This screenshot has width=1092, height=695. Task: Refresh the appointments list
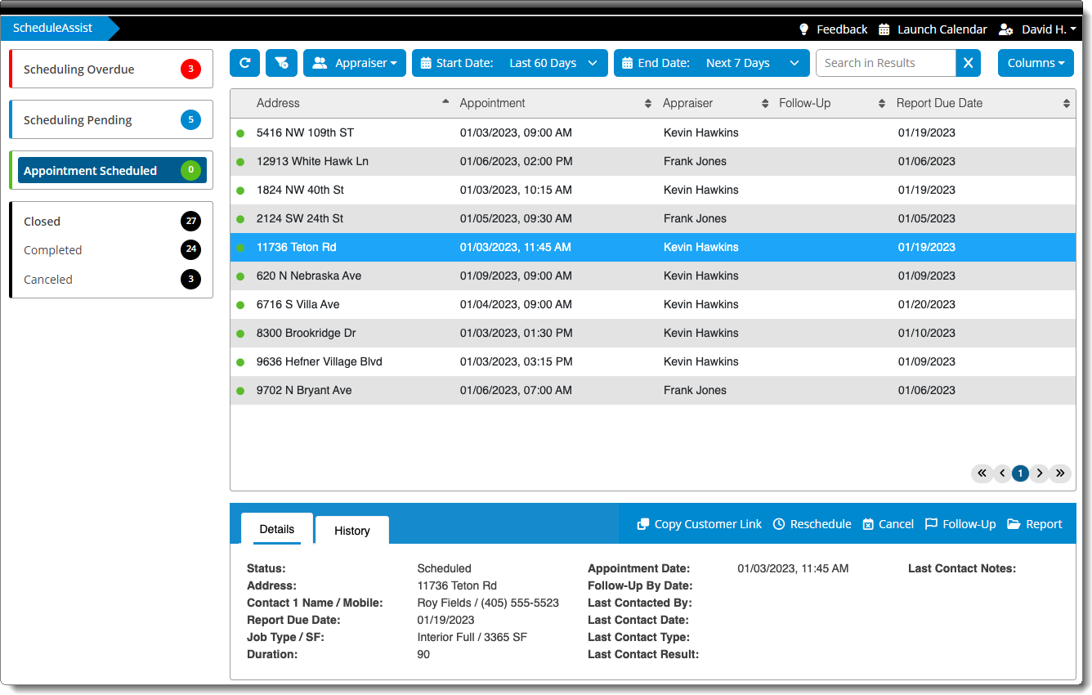(244, 63)
